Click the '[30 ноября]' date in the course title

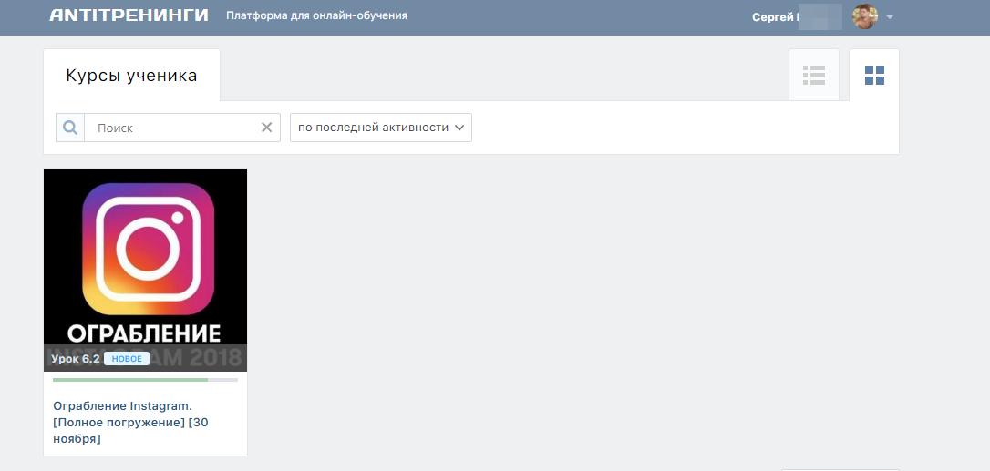77,439
